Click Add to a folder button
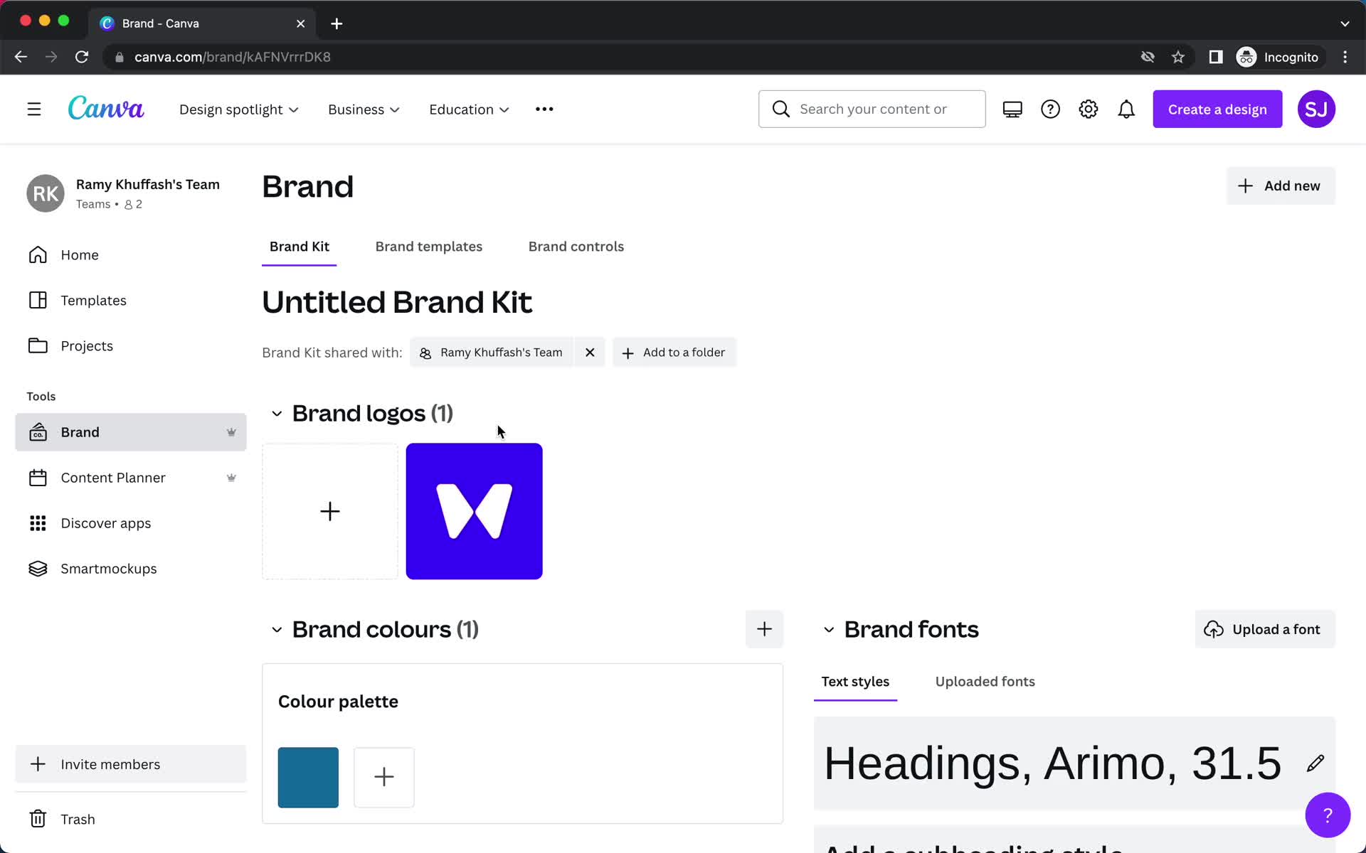 pyautogui.click(x=674, y=352)
